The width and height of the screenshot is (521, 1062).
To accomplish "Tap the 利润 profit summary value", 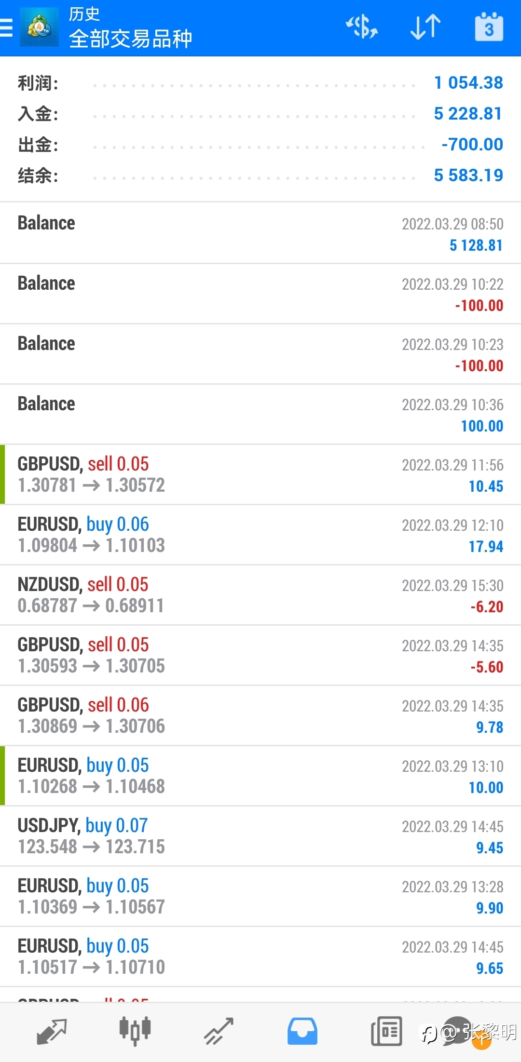I will click(468, 83).
